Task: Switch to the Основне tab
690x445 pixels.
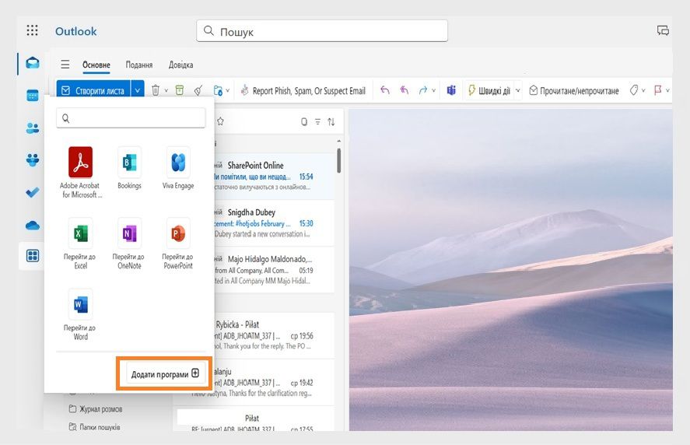Action: pyautogui.click(x=96, y=65)
